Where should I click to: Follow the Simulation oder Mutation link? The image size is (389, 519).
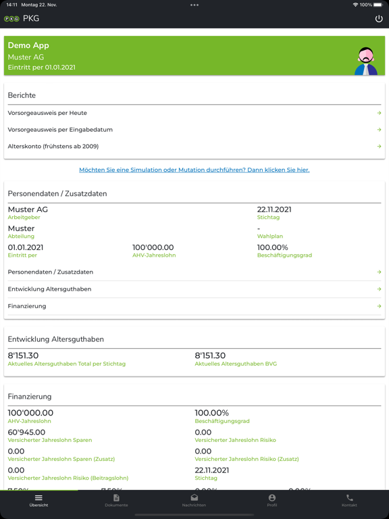pos(194,170)
